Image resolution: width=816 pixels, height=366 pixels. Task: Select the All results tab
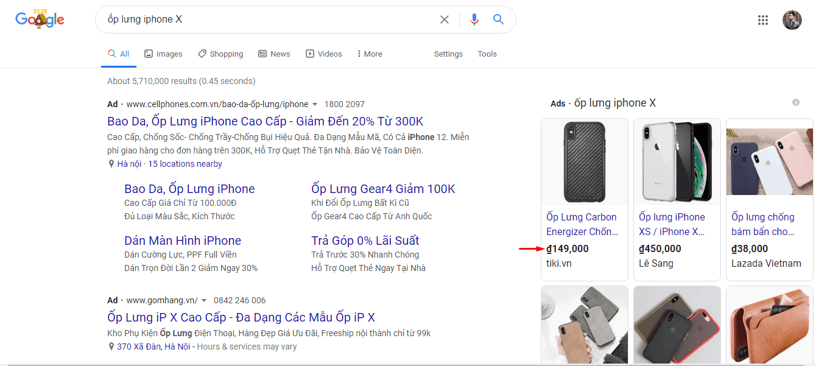point(118,54)
